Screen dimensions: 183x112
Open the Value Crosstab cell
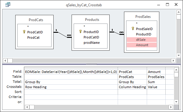coord(156,87)
